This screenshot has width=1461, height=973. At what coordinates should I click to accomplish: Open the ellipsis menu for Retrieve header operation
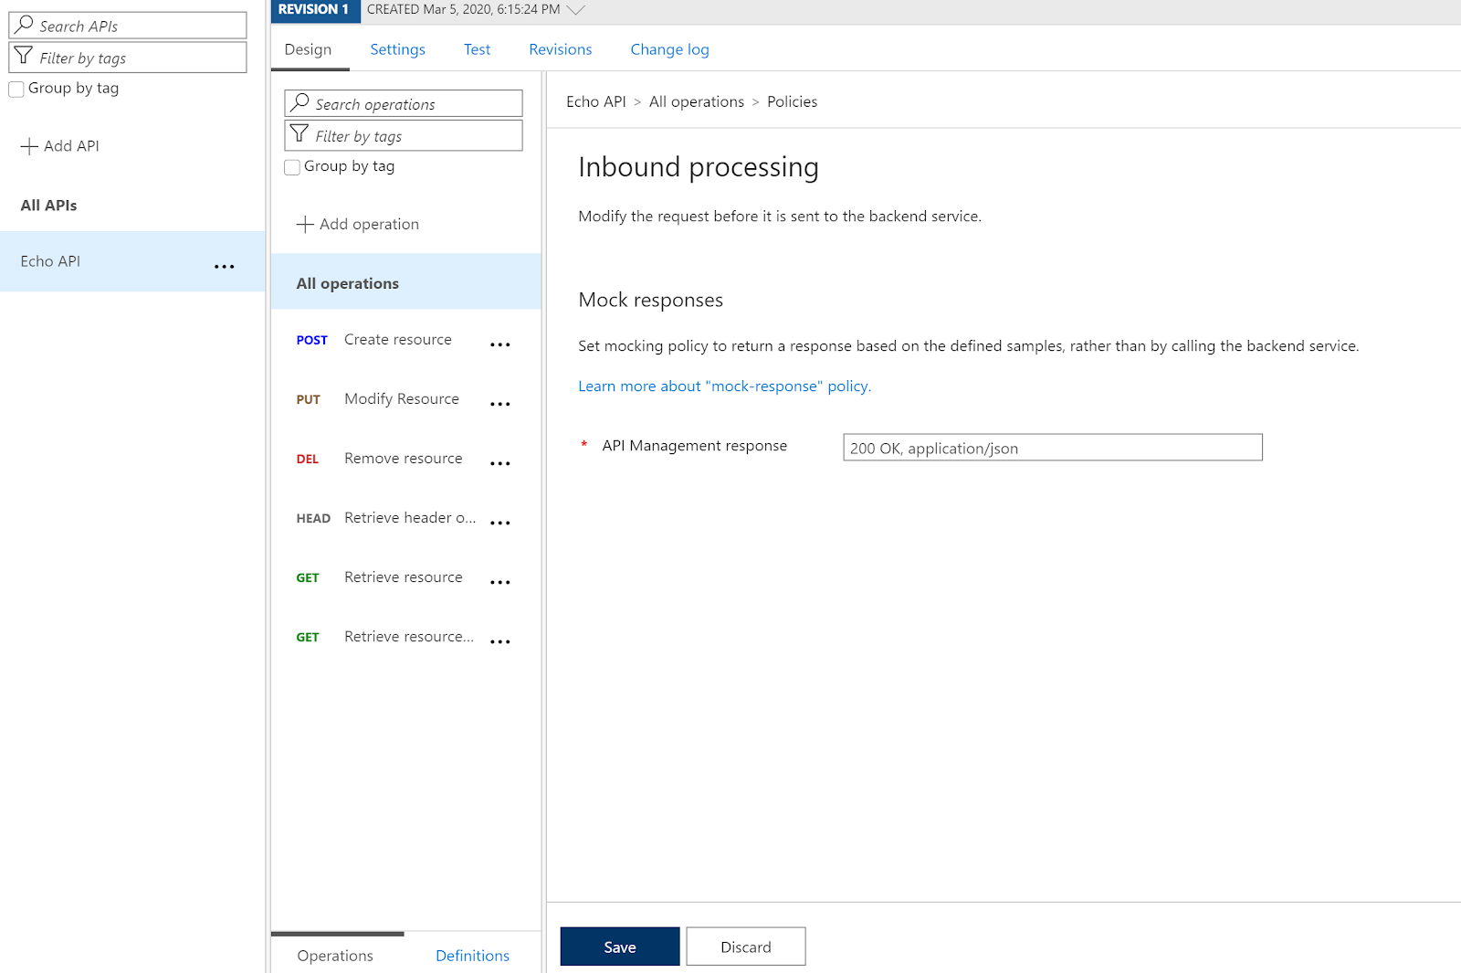click(x=499, y=524)
